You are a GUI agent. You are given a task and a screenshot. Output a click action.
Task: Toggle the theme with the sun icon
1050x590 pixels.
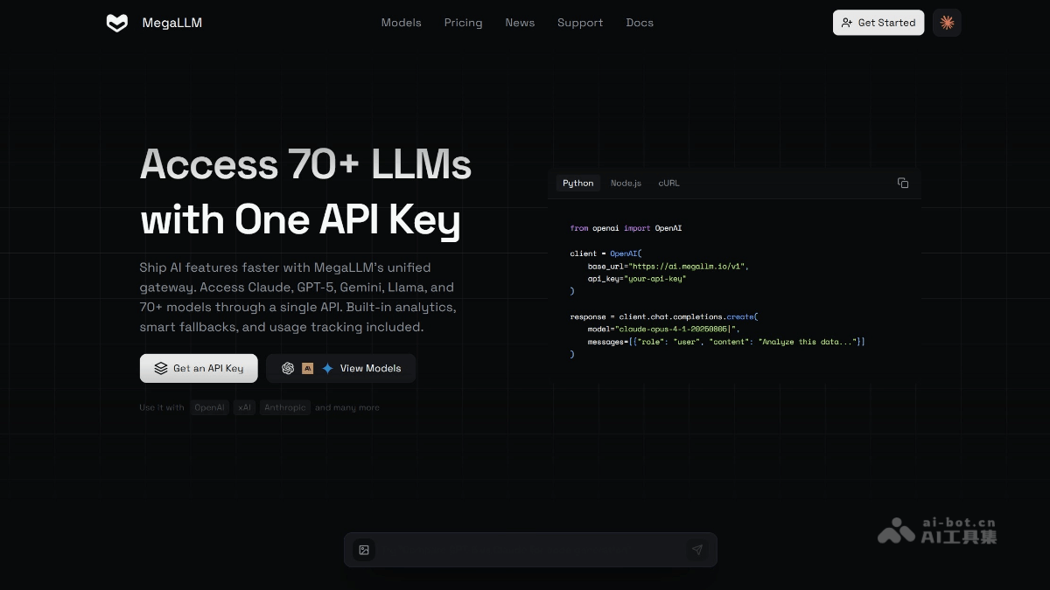pos(947,23)
